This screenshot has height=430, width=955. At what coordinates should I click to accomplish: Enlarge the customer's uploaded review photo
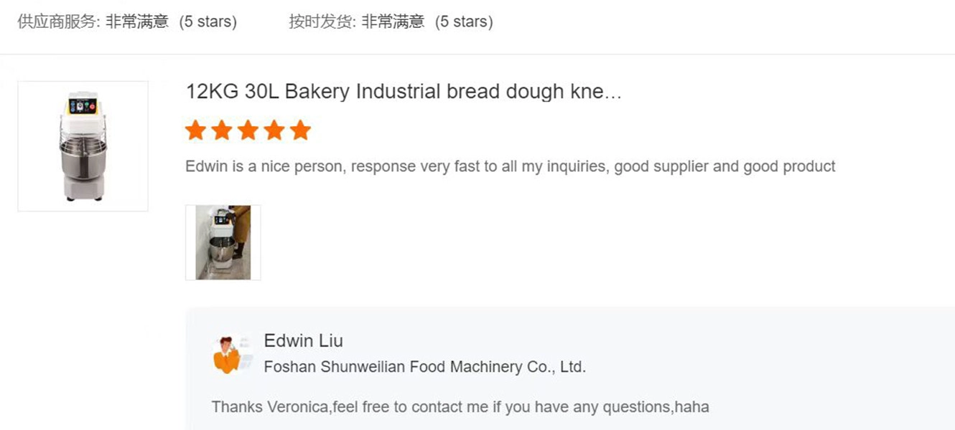(x=223, y=242)
